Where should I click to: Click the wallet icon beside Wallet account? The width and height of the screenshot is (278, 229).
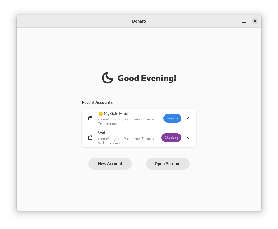click(90, 138)
